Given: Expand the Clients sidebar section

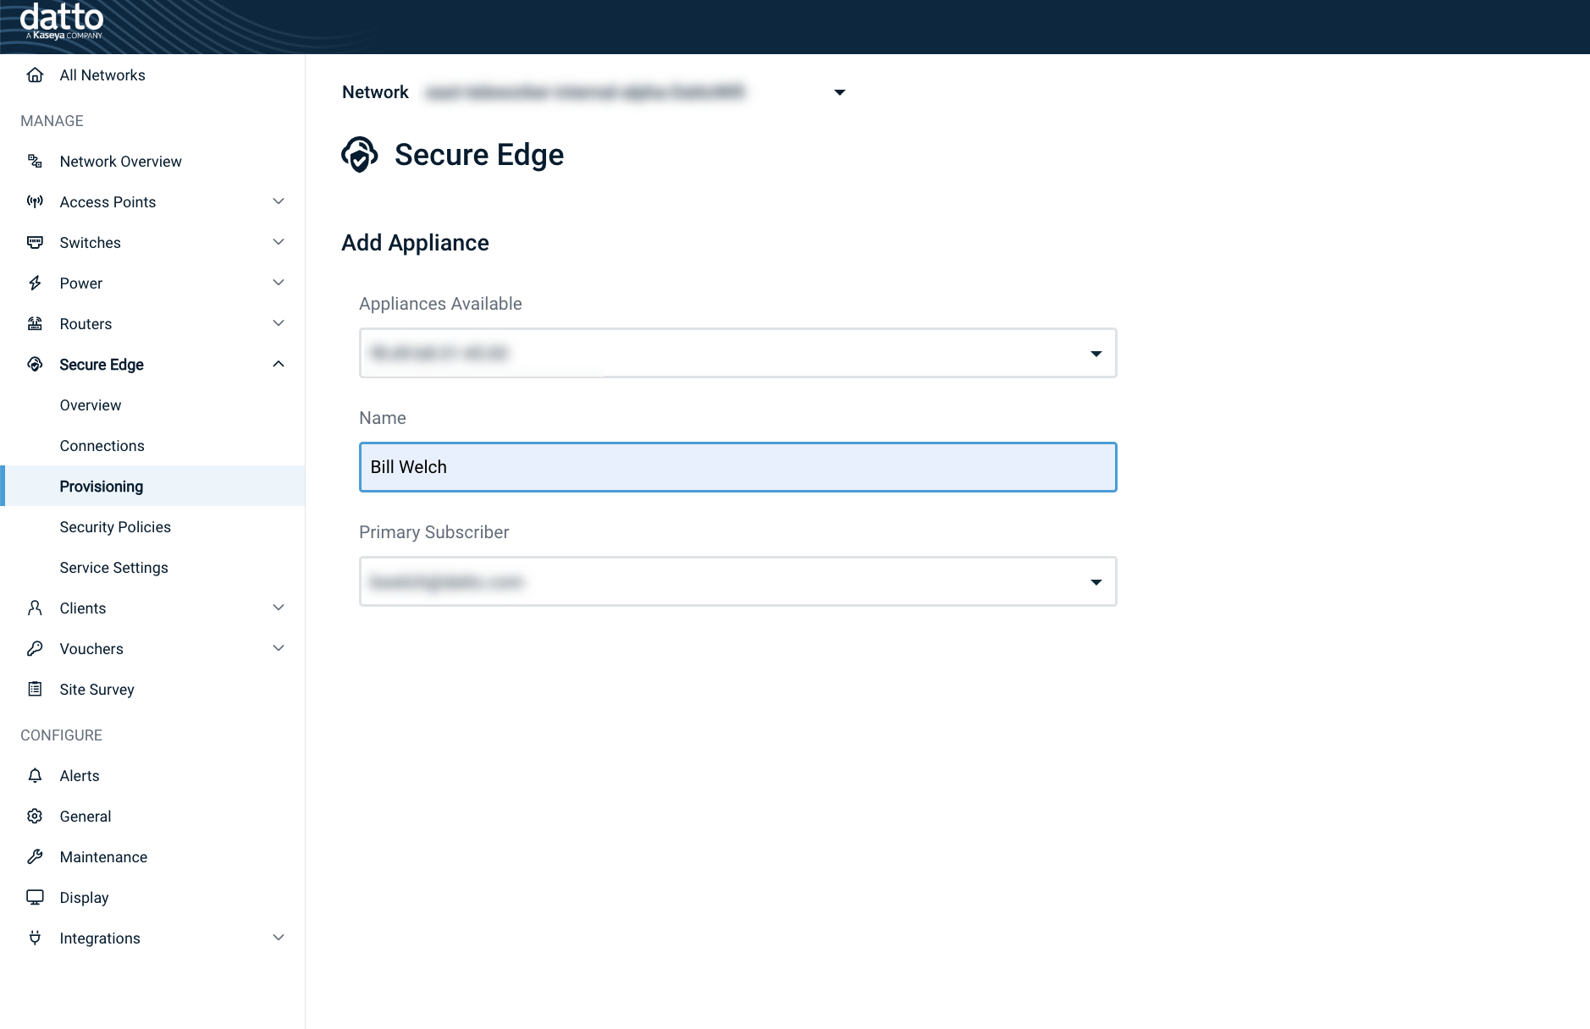Looking at the screenshot, I should point(279,608).
